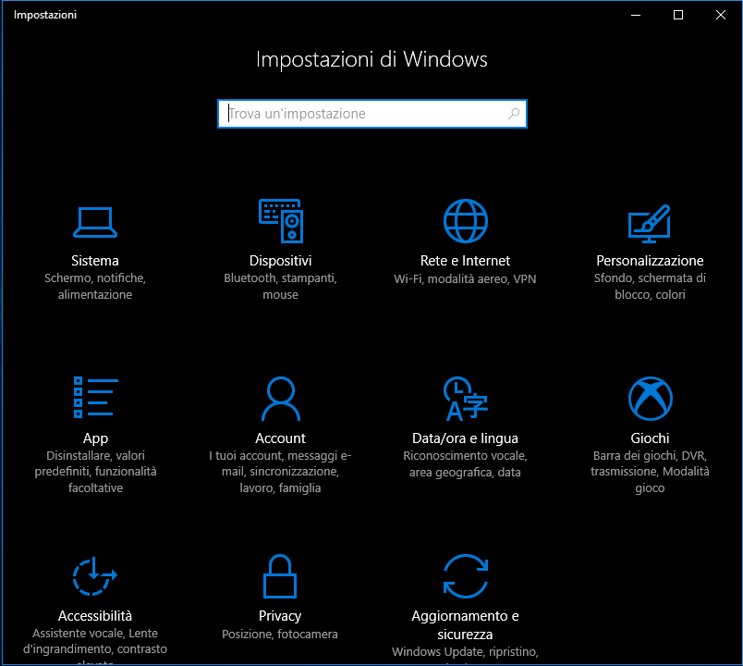Open the Privacy padlock icon
The width and height of the screenshot is (743, 666).
pyautogui.click(x=280, y=576)
